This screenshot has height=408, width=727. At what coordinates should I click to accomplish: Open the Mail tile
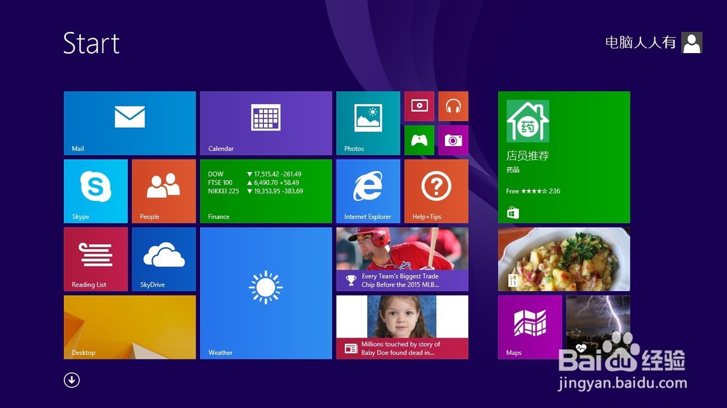coord(130,123)
